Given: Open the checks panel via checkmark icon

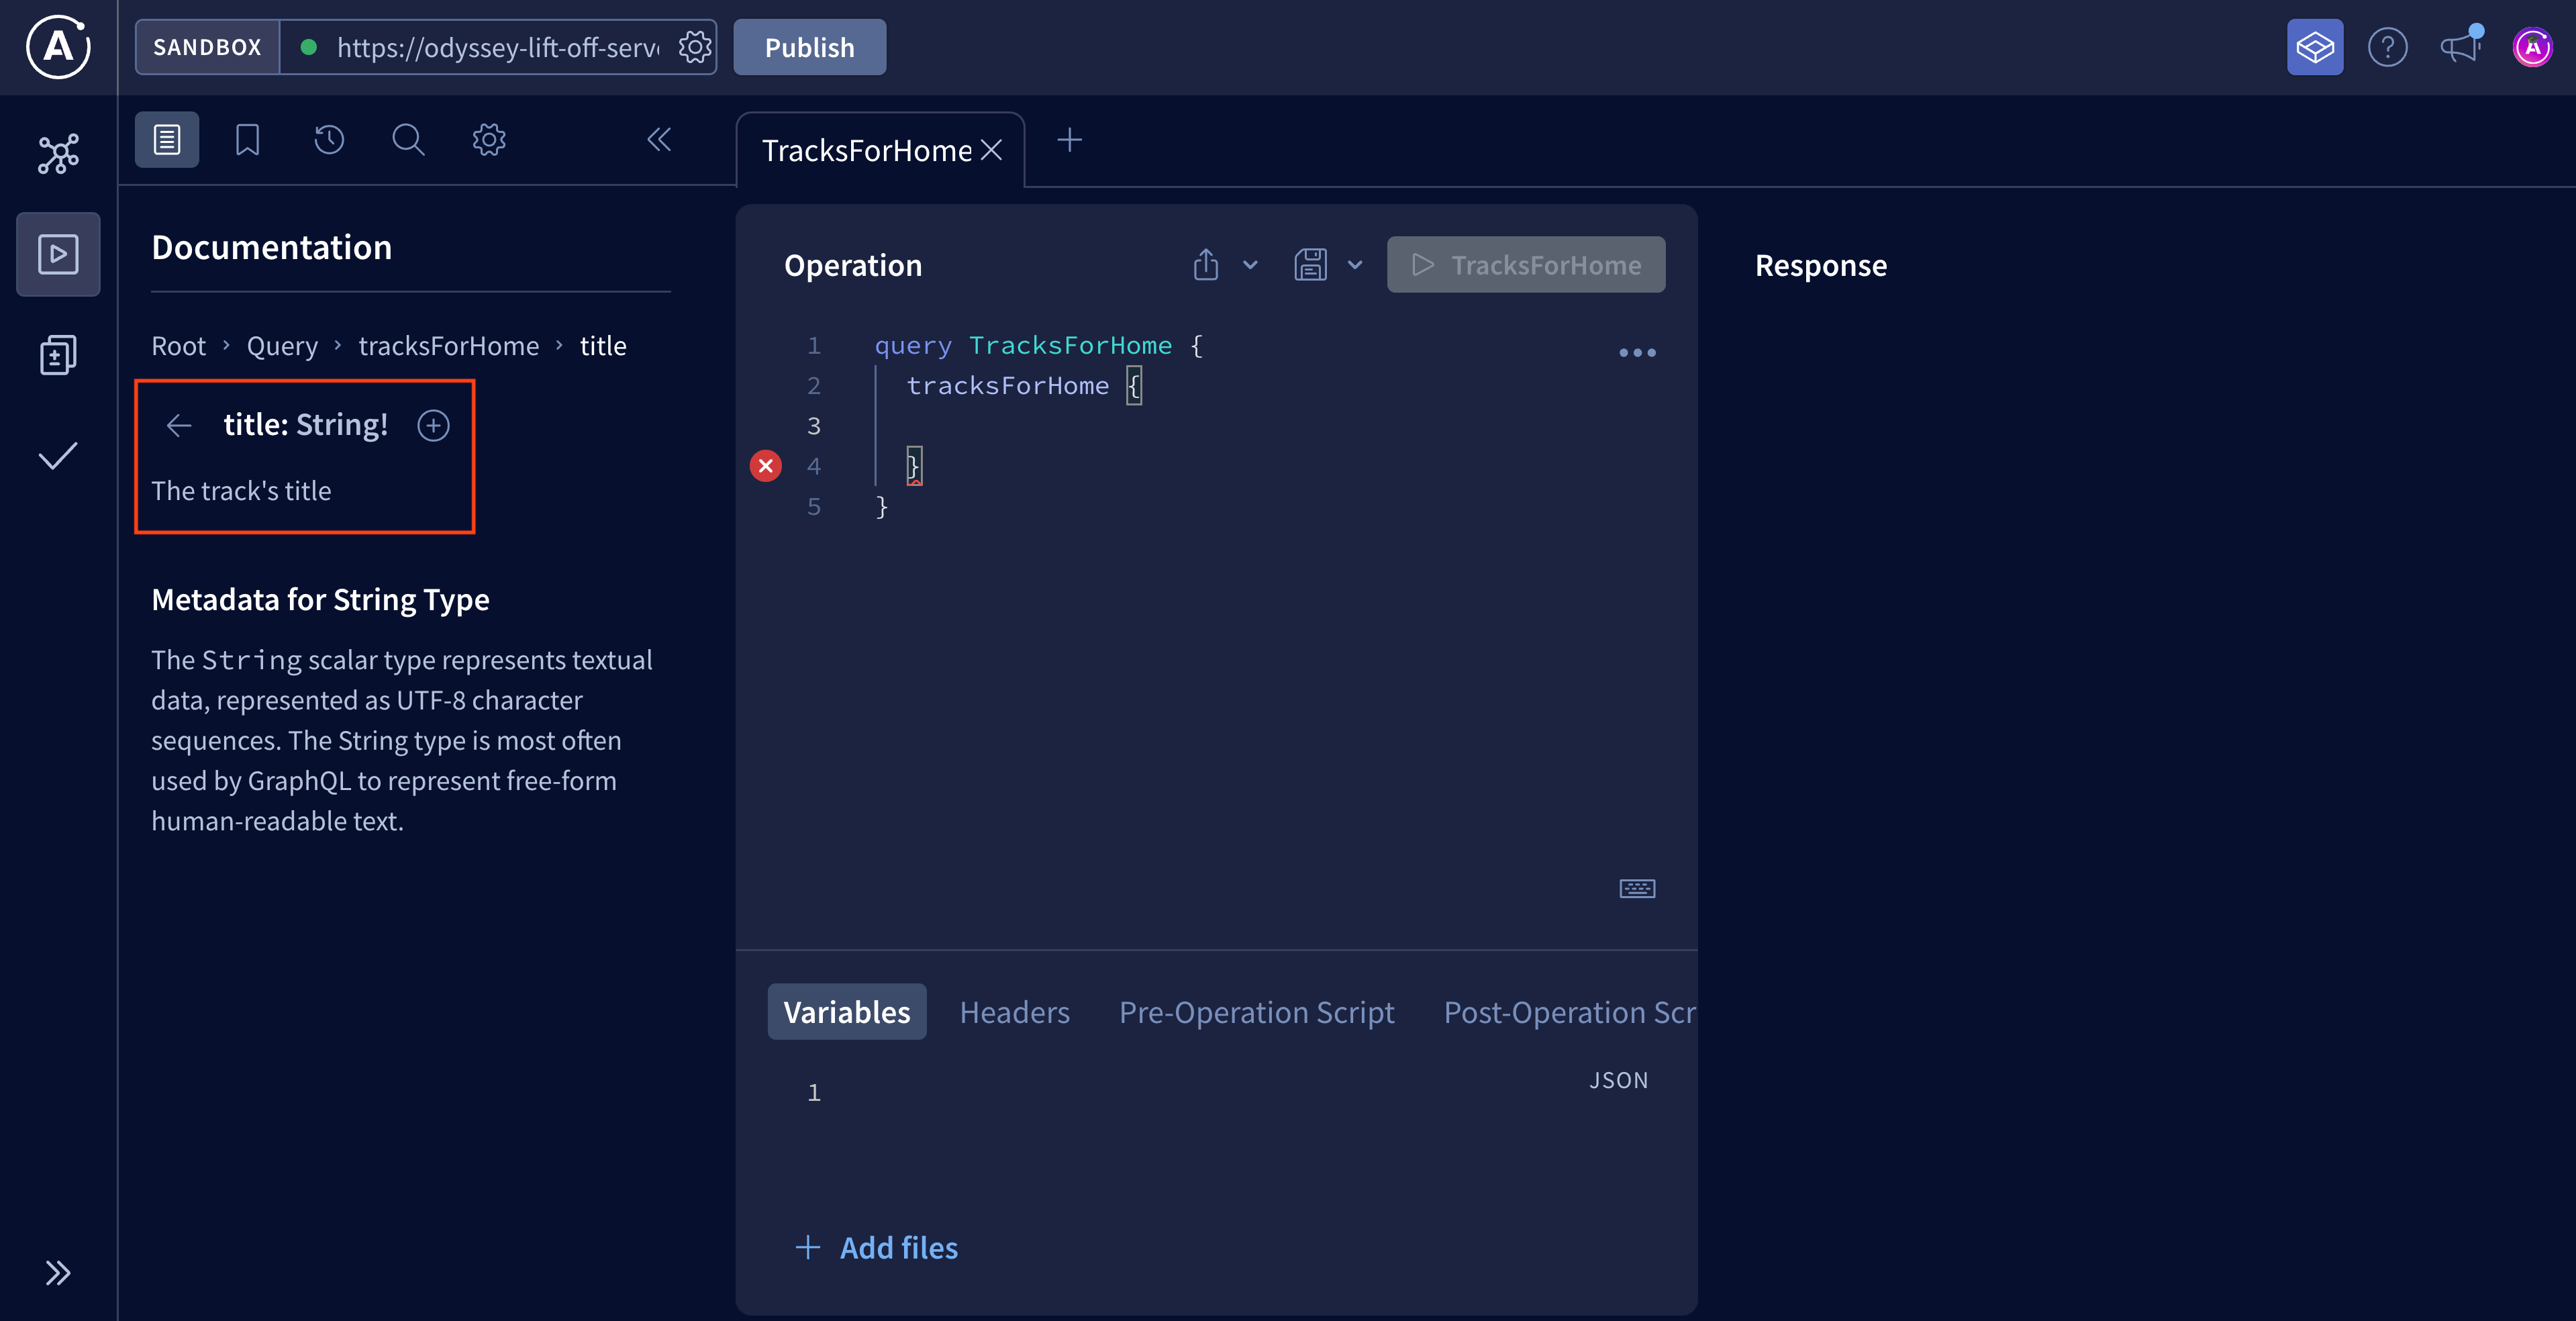Looking at the screenshot, I should coord(57,457).
